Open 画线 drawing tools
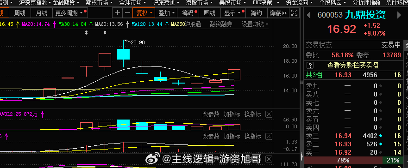The image size is (408, 168). (210, 13)
